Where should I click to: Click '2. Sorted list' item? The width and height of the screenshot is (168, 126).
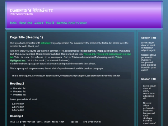coord(18,107)
